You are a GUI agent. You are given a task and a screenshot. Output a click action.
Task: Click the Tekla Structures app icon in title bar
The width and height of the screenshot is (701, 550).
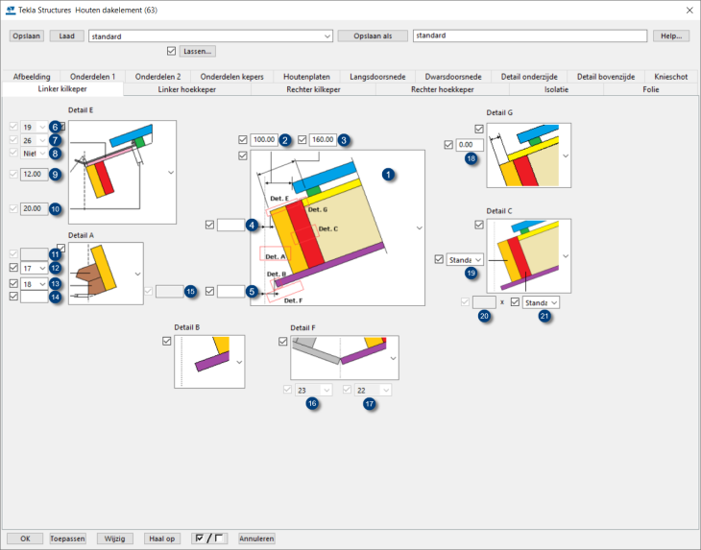[x=11, y=10]
